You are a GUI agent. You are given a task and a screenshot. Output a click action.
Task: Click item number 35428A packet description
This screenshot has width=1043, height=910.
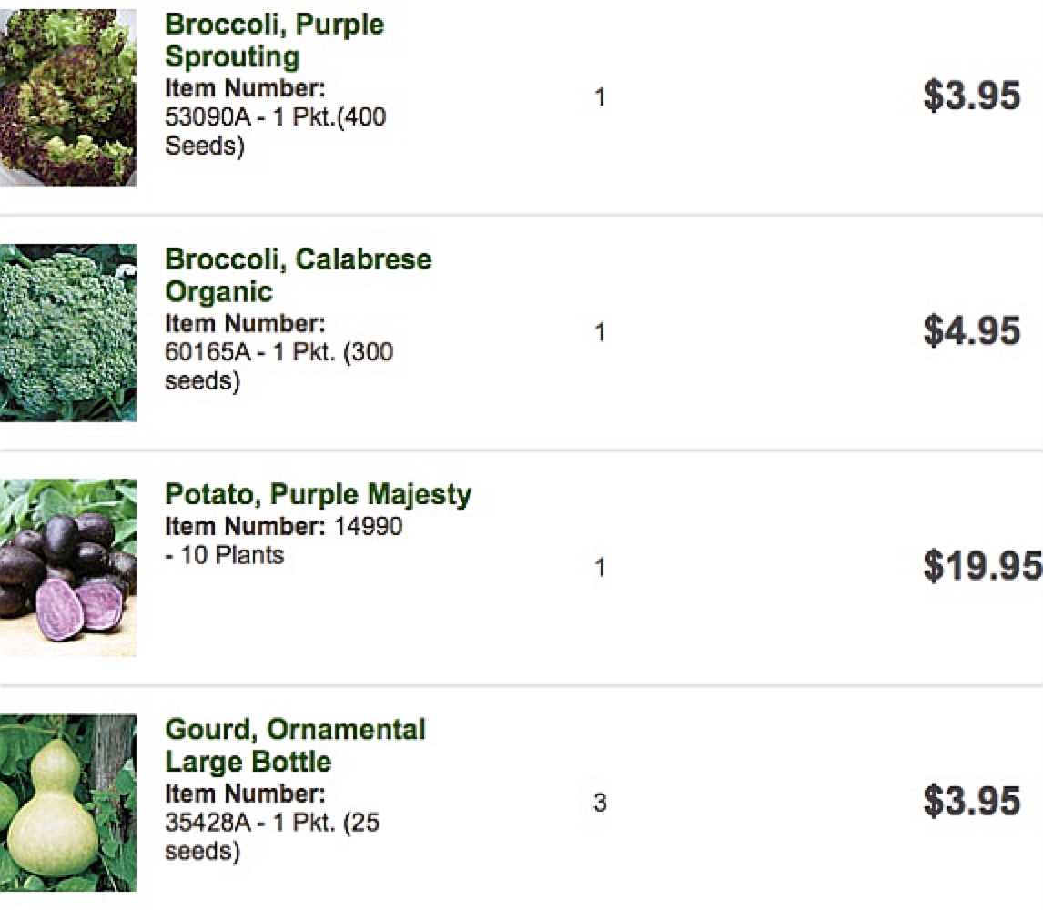pos(271,837)
